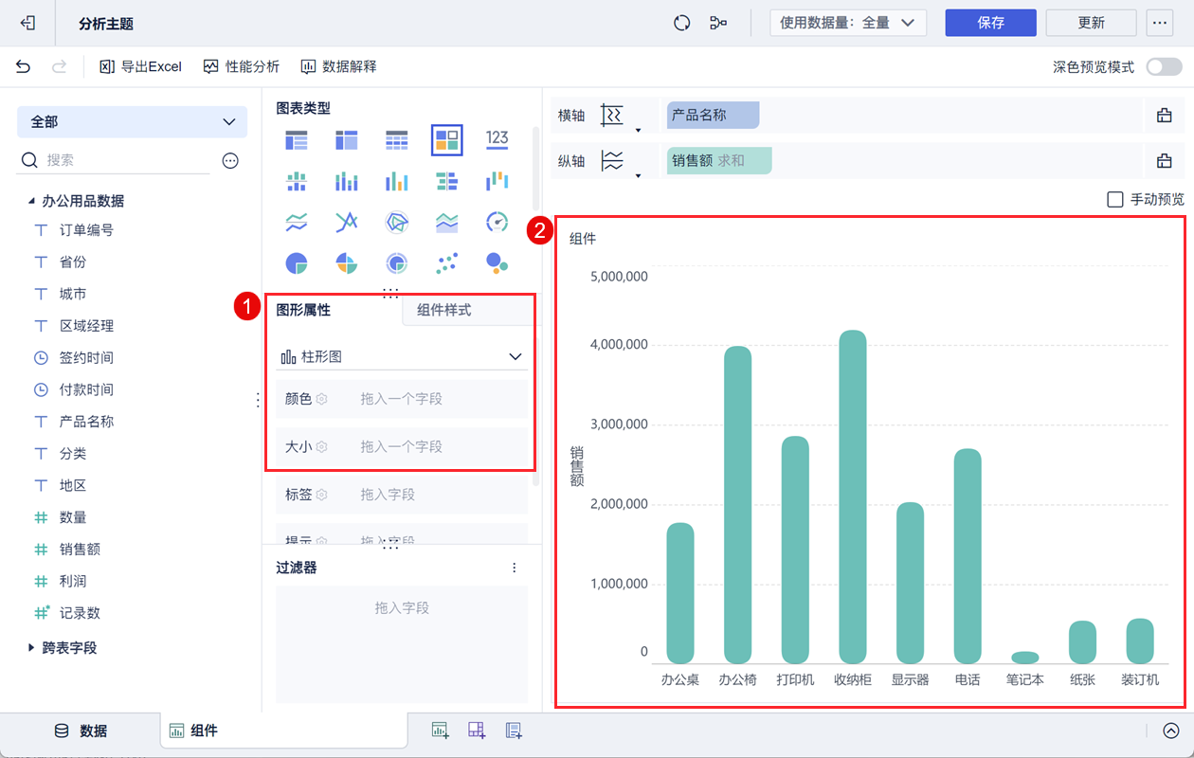Click the circular refresh icon in header
1194x758 pixels.
(681, 23)
